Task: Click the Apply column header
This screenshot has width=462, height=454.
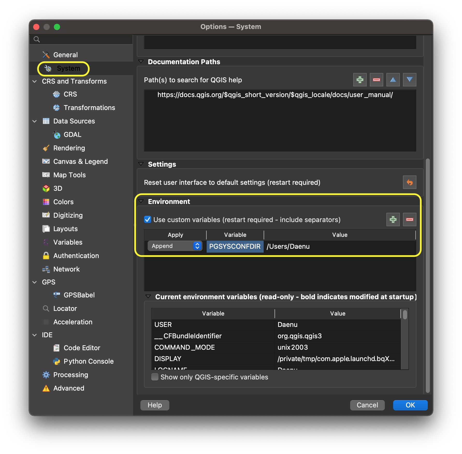Action: coord(175,235)
